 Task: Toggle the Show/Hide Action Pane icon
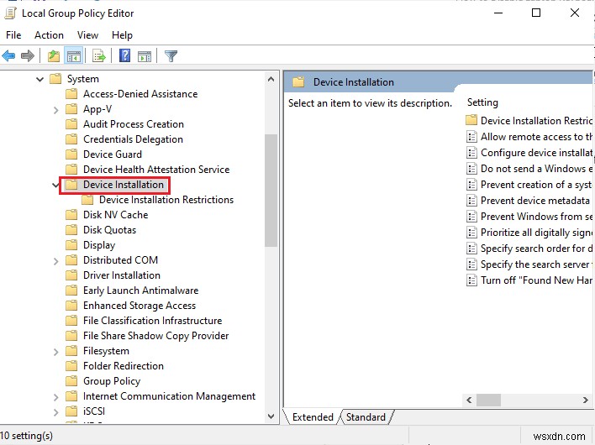(145, 56)
